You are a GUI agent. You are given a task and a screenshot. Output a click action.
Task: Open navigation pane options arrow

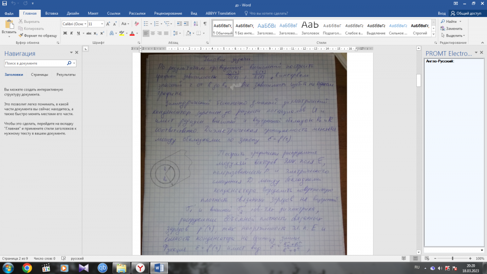[x=71, y=53]
